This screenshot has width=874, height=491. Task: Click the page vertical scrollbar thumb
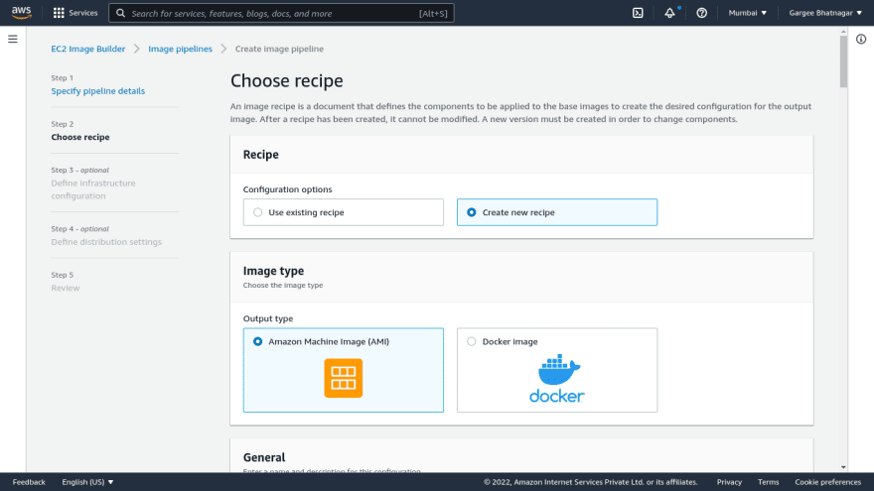[x=843, y=61]
